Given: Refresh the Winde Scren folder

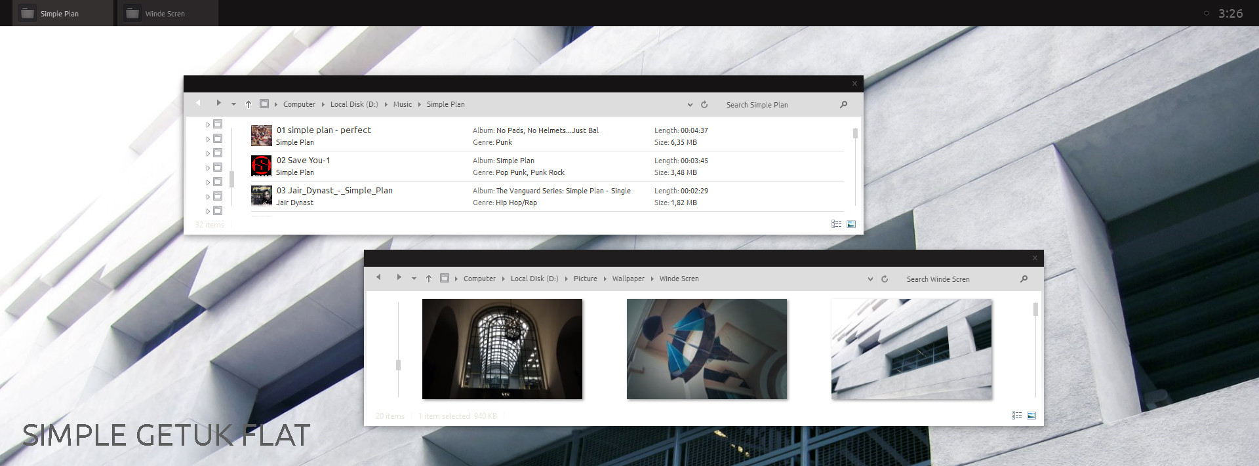Looking at the screenshot, I should pyautogui.click(x=885, y=279).
